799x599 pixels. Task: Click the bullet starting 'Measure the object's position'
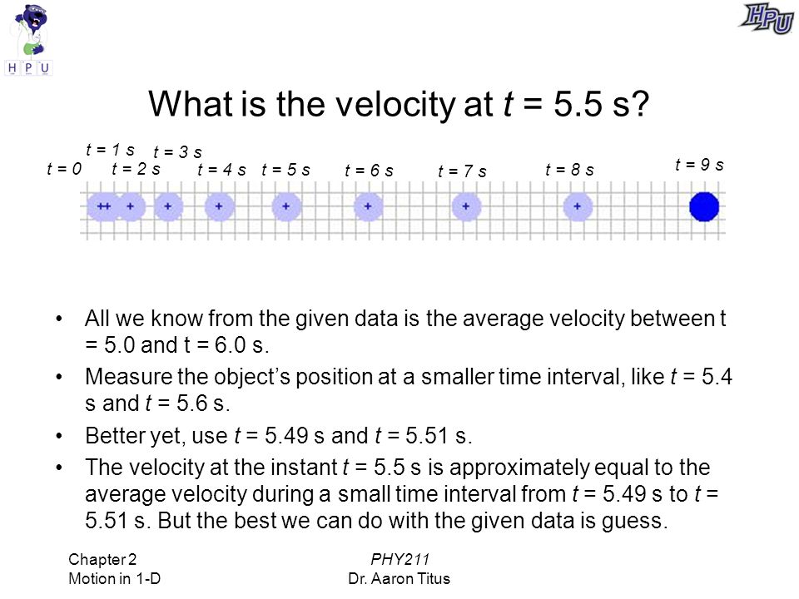[409, 389]
